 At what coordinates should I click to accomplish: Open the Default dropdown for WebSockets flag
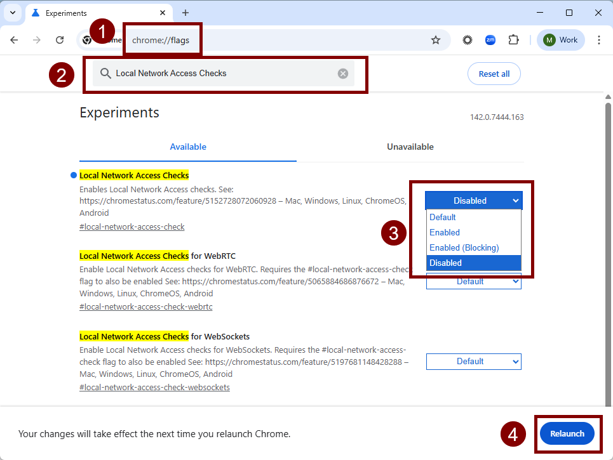tap(473, 361)
